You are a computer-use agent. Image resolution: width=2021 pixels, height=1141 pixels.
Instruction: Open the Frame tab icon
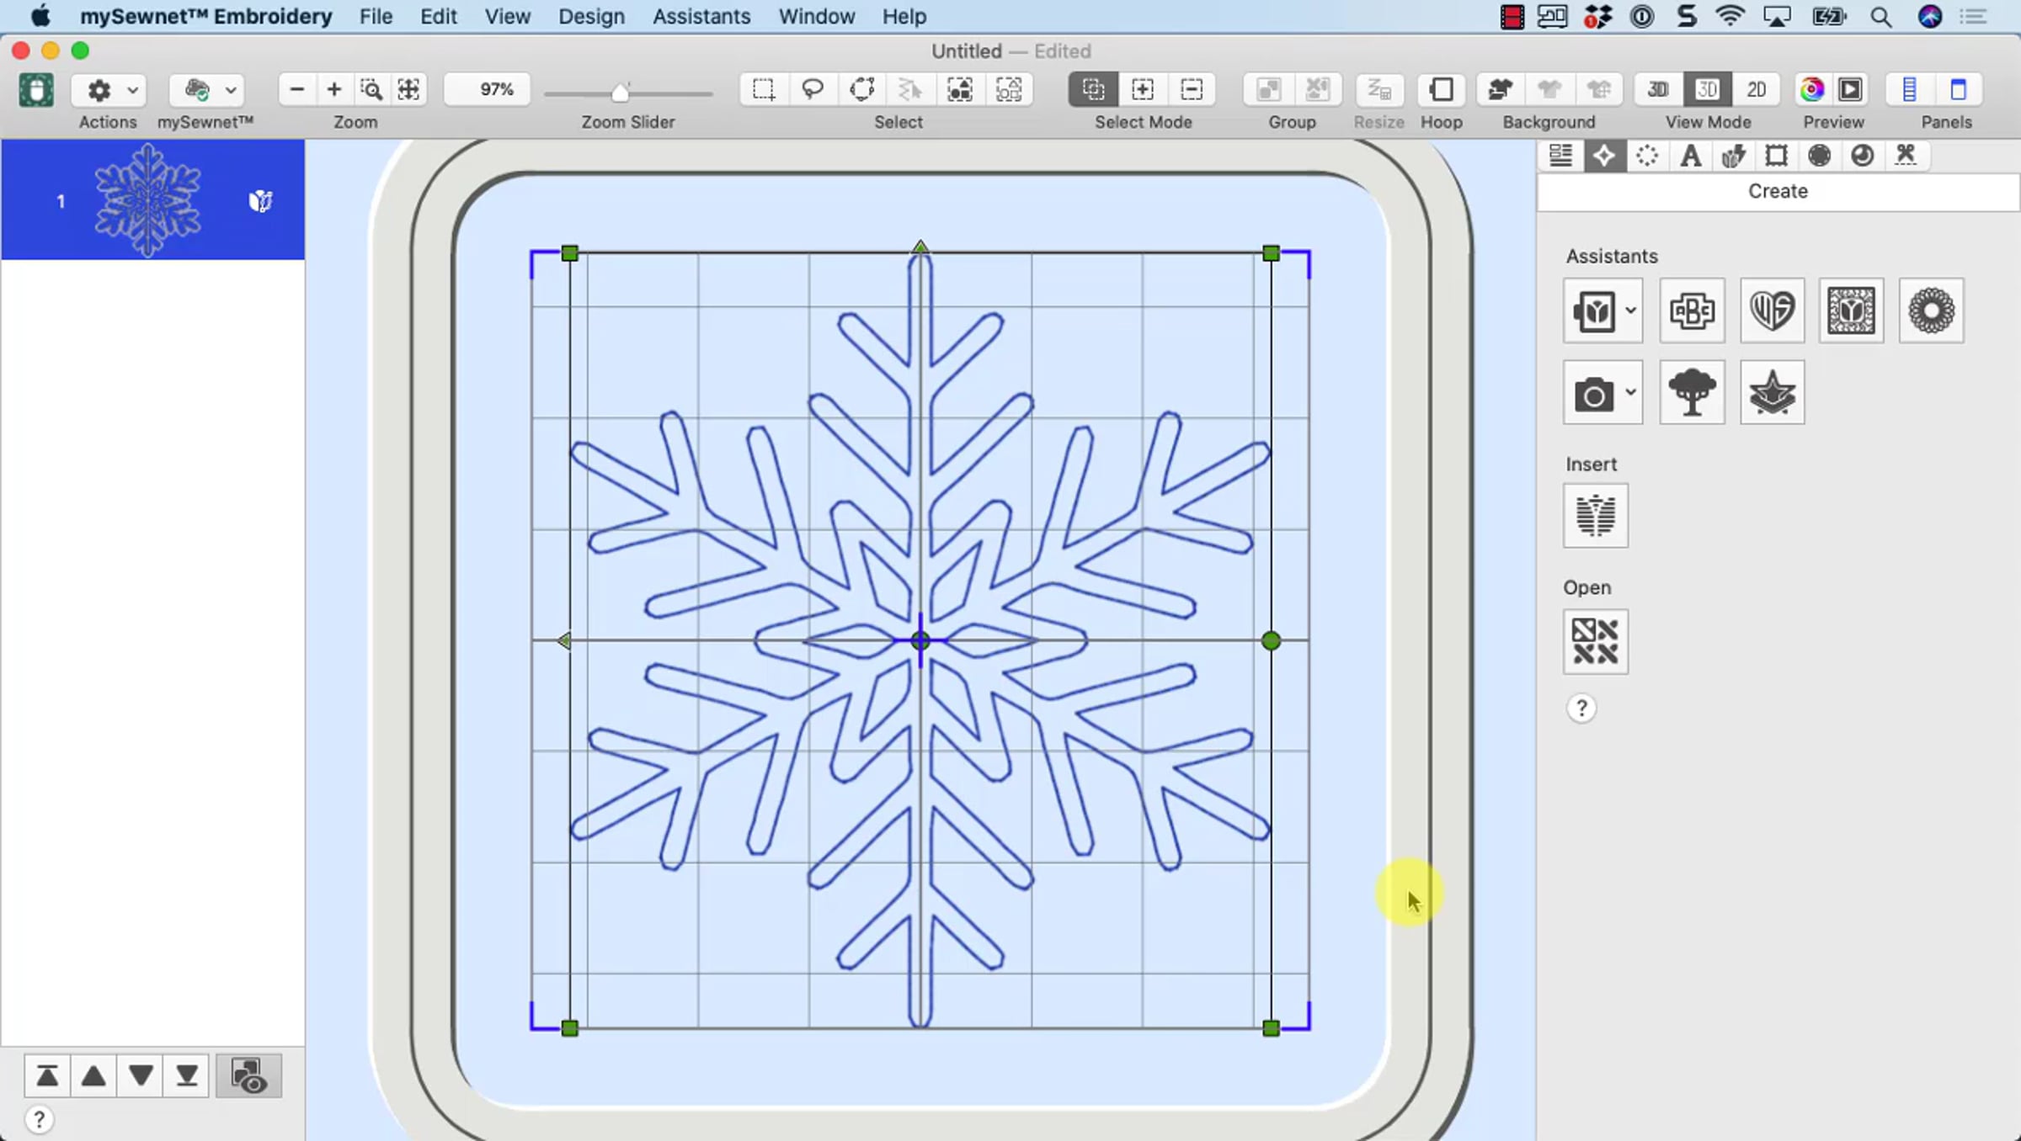(x=1777, y=156)
